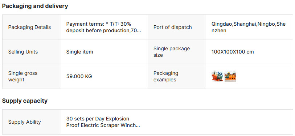Click the 100X100X100 cm size value

click(x=233, y=52)
